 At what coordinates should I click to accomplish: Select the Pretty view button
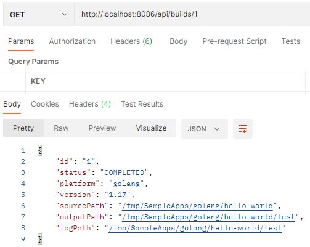click(x=23, y=128)
